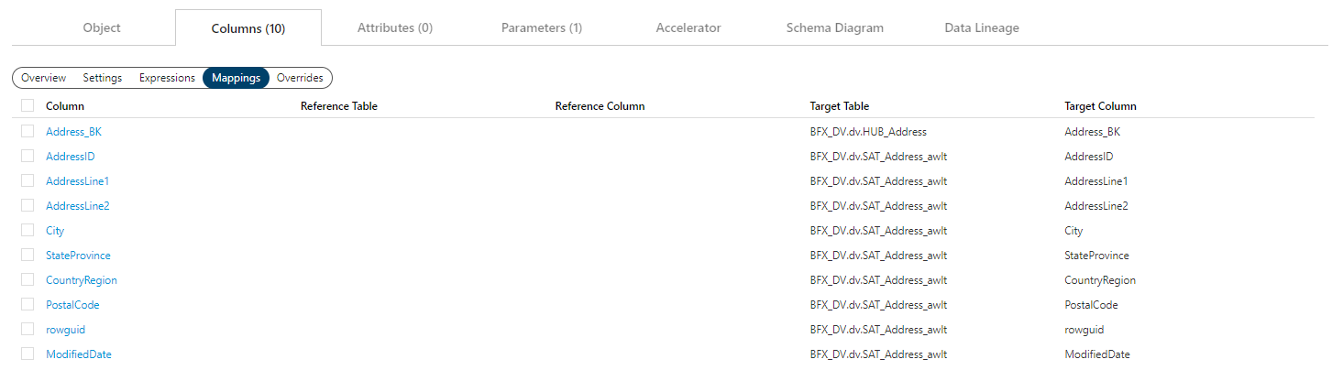
Task: Open the StateProvince column link
Action: coord(78,256)
